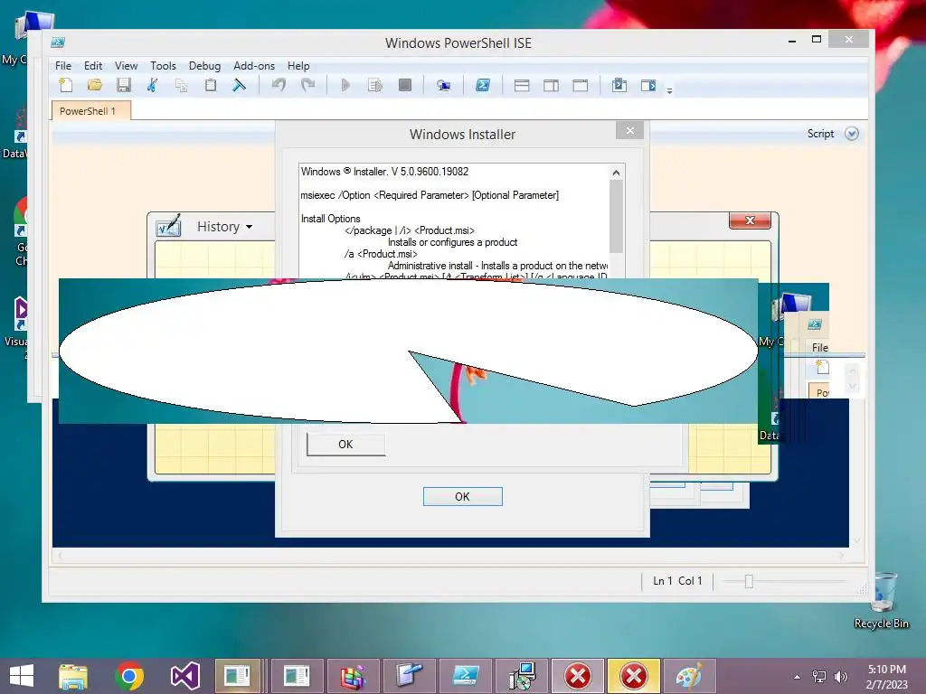The width and height of the screenshot is (926, 694).
Task: Click the 'Windows ® Installer. V 5.0.9600.19082' line
Action: (x=384, y=172)
